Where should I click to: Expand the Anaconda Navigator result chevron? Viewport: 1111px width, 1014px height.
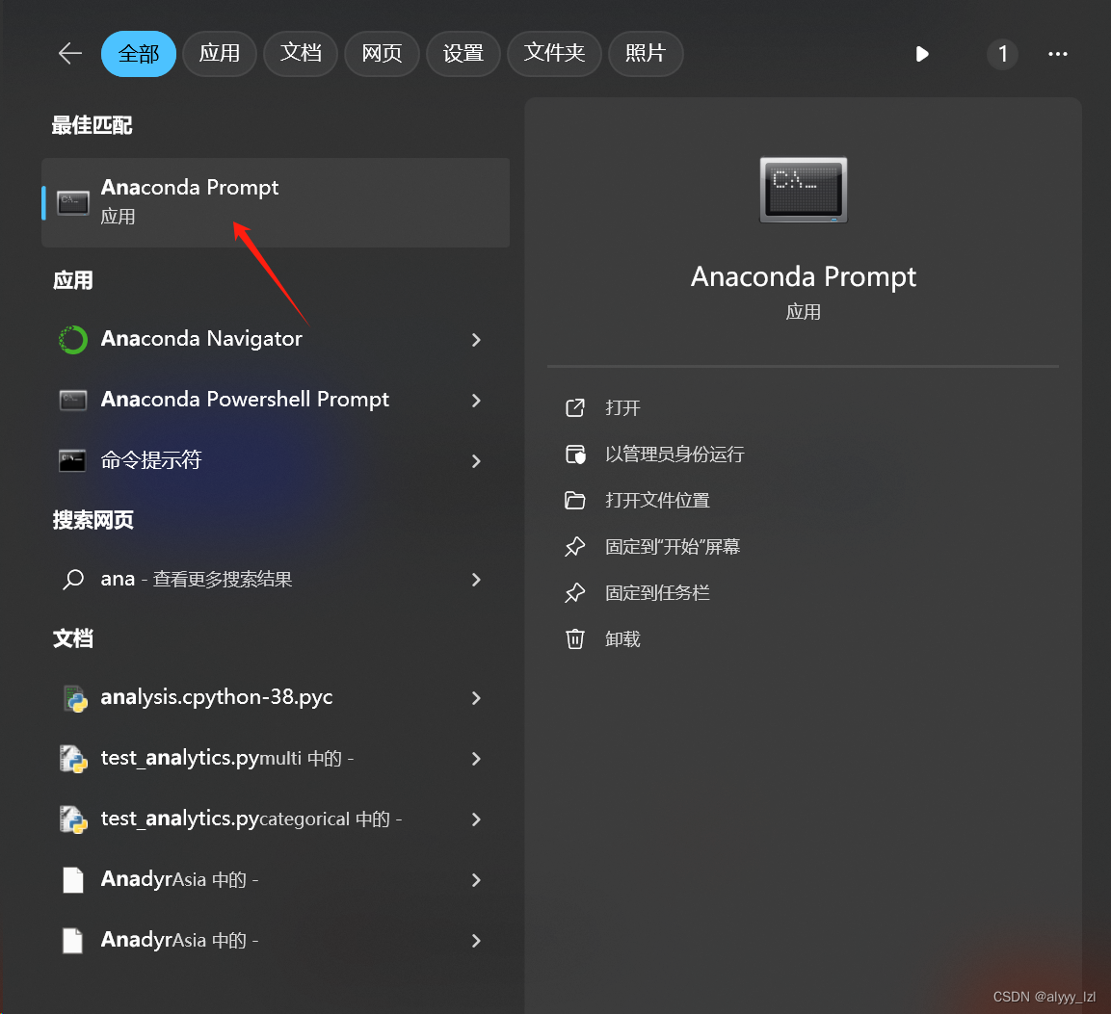tap(476, 340)
